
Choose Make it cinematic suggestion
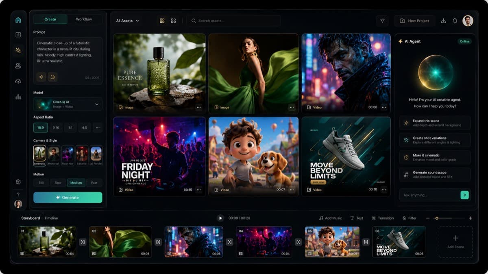[x=435, y=157]
